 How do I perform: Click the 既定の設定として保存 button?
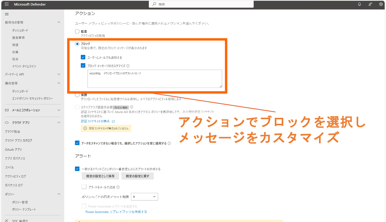100,176
